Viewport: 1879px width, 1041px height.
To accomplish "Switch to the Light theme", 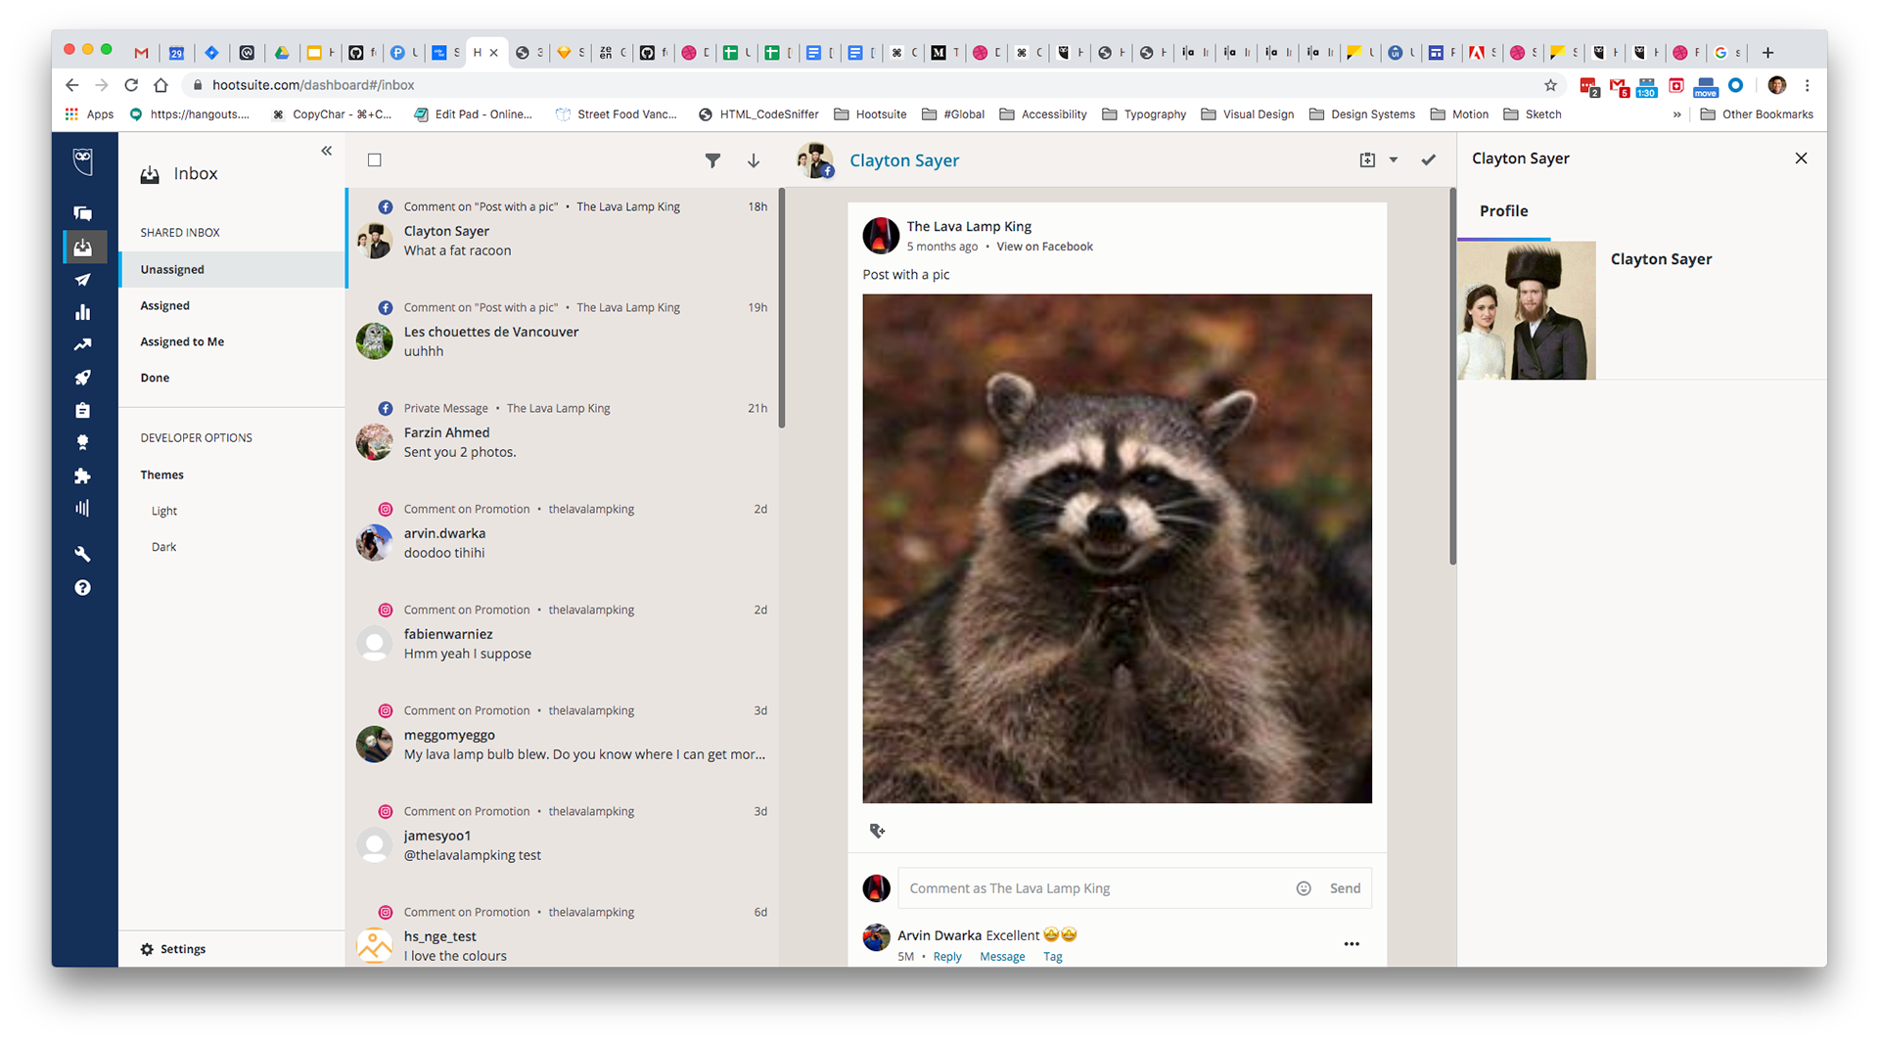I will tap(164, 511).
